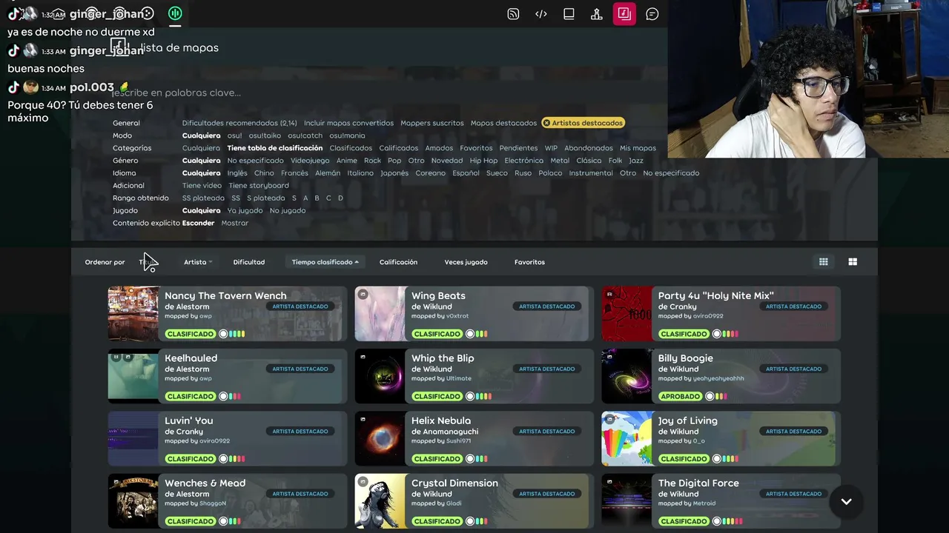This screenshot has height=533, width=949.
Task: Click the X icon on Artistas destacados filter
Action: (546, 123)
